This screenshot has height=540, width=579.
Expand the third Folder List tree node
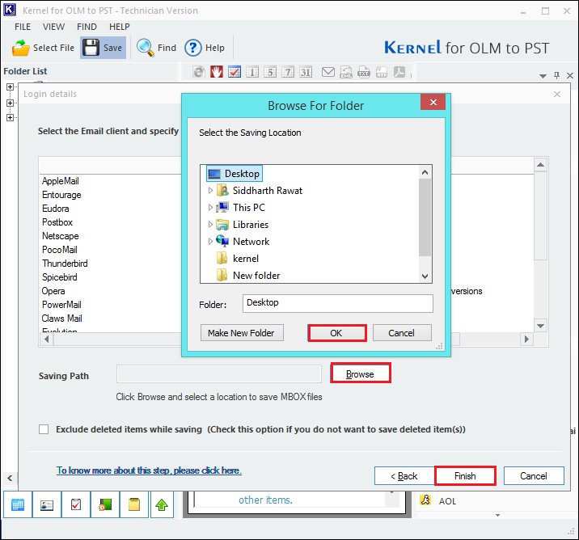pyautogui.click(x=10, y=117)
